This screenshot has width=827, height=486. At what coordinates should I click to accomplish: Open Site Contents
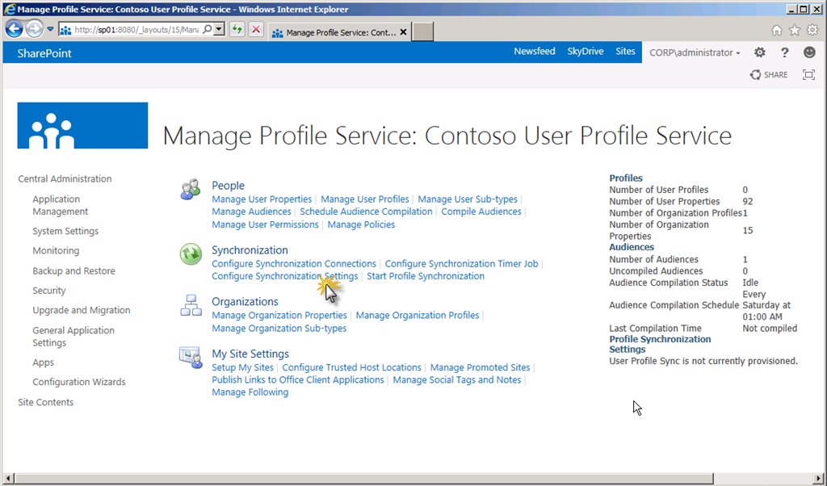[46, 402]
